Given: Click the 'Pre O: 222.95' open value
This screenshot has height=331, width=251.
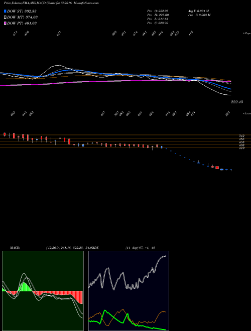Looking at the screenshot, I should 158,11.
